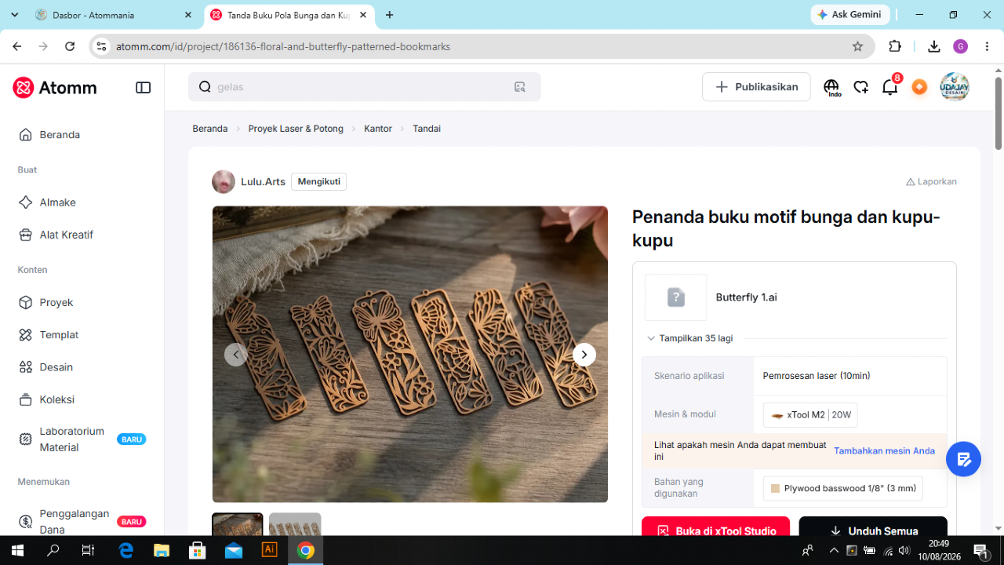Screen dimensions: 1004x565
Task: Open Plywood basswood material tag
Action: (843, 488)
